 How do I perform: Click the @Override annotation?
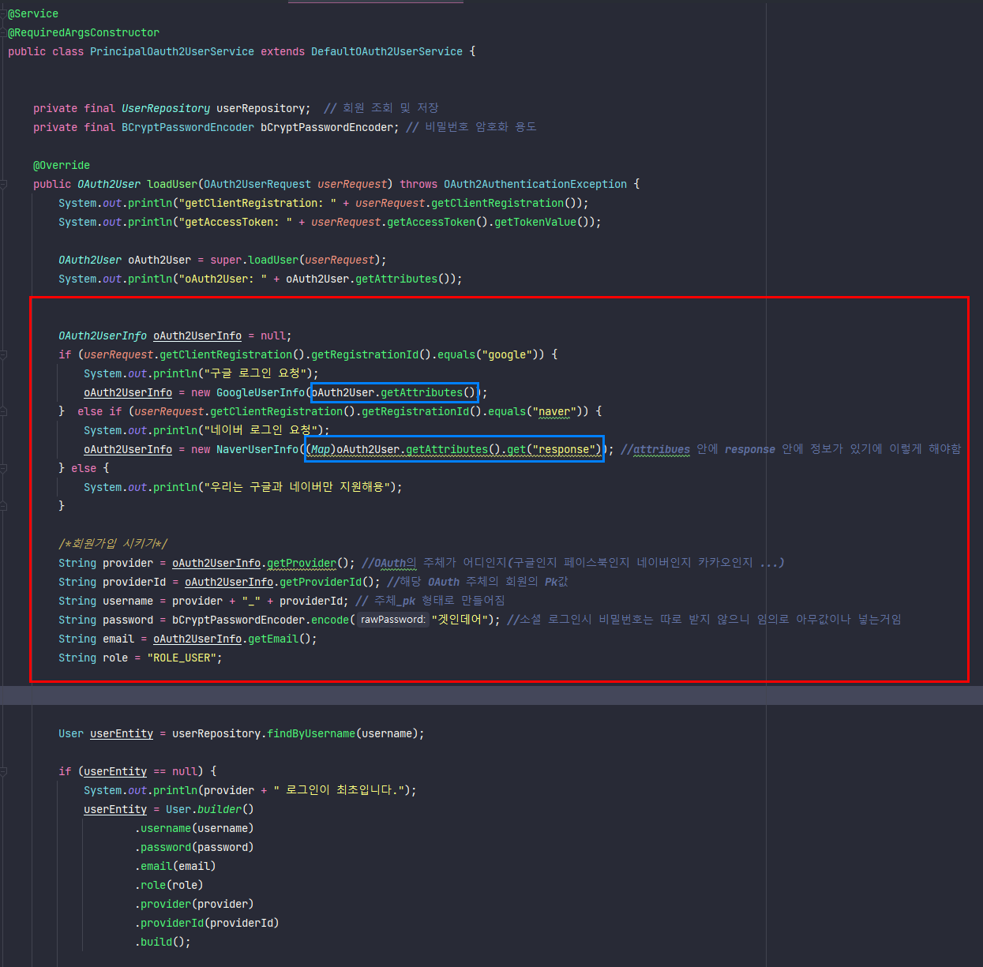pyautogui.click(x=62, y=165)
